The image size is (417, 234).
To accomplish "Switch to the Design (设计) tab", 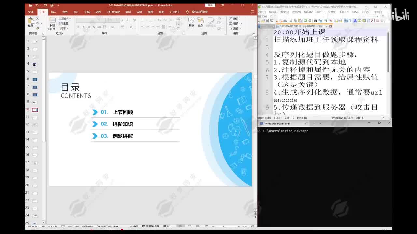I will [x=76, y=12].
